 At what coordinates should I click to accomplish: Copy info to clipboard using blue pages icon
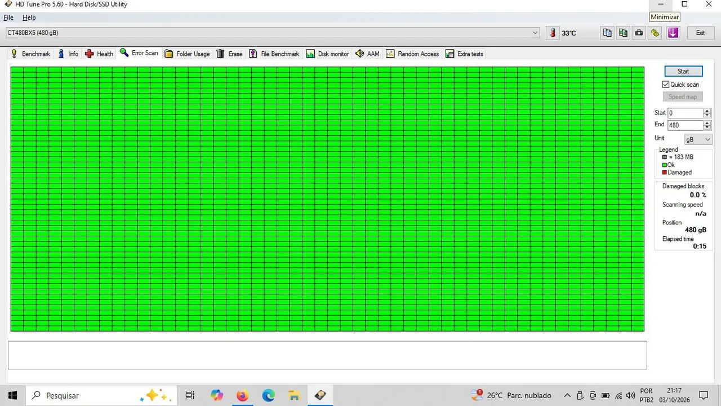coord(607,33)
